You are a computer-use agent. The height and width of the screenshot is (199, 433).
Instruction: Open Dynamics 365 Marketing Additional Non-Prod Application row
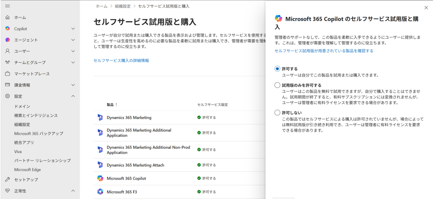pyautogui.click(x=179, y=150)
